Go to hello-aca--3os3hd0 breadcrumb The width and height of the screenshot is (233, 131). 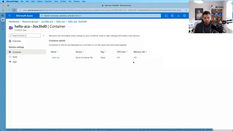pos(77,21)
